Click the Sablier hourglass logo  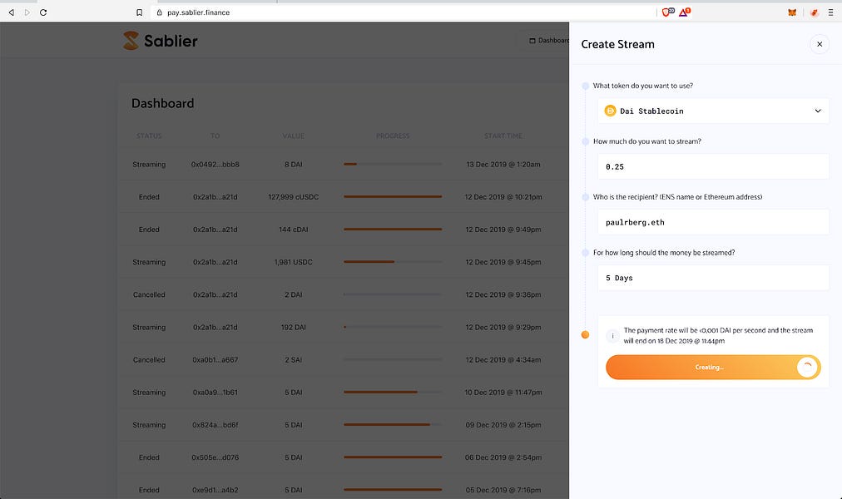coord(131,40)
